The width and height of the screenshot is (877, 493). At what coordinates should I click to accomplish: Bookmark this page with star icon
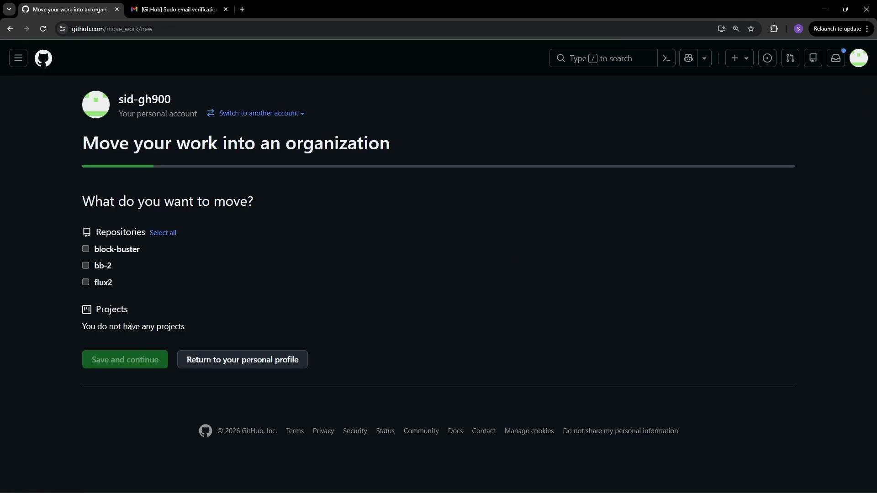click(x=751, y=29)
